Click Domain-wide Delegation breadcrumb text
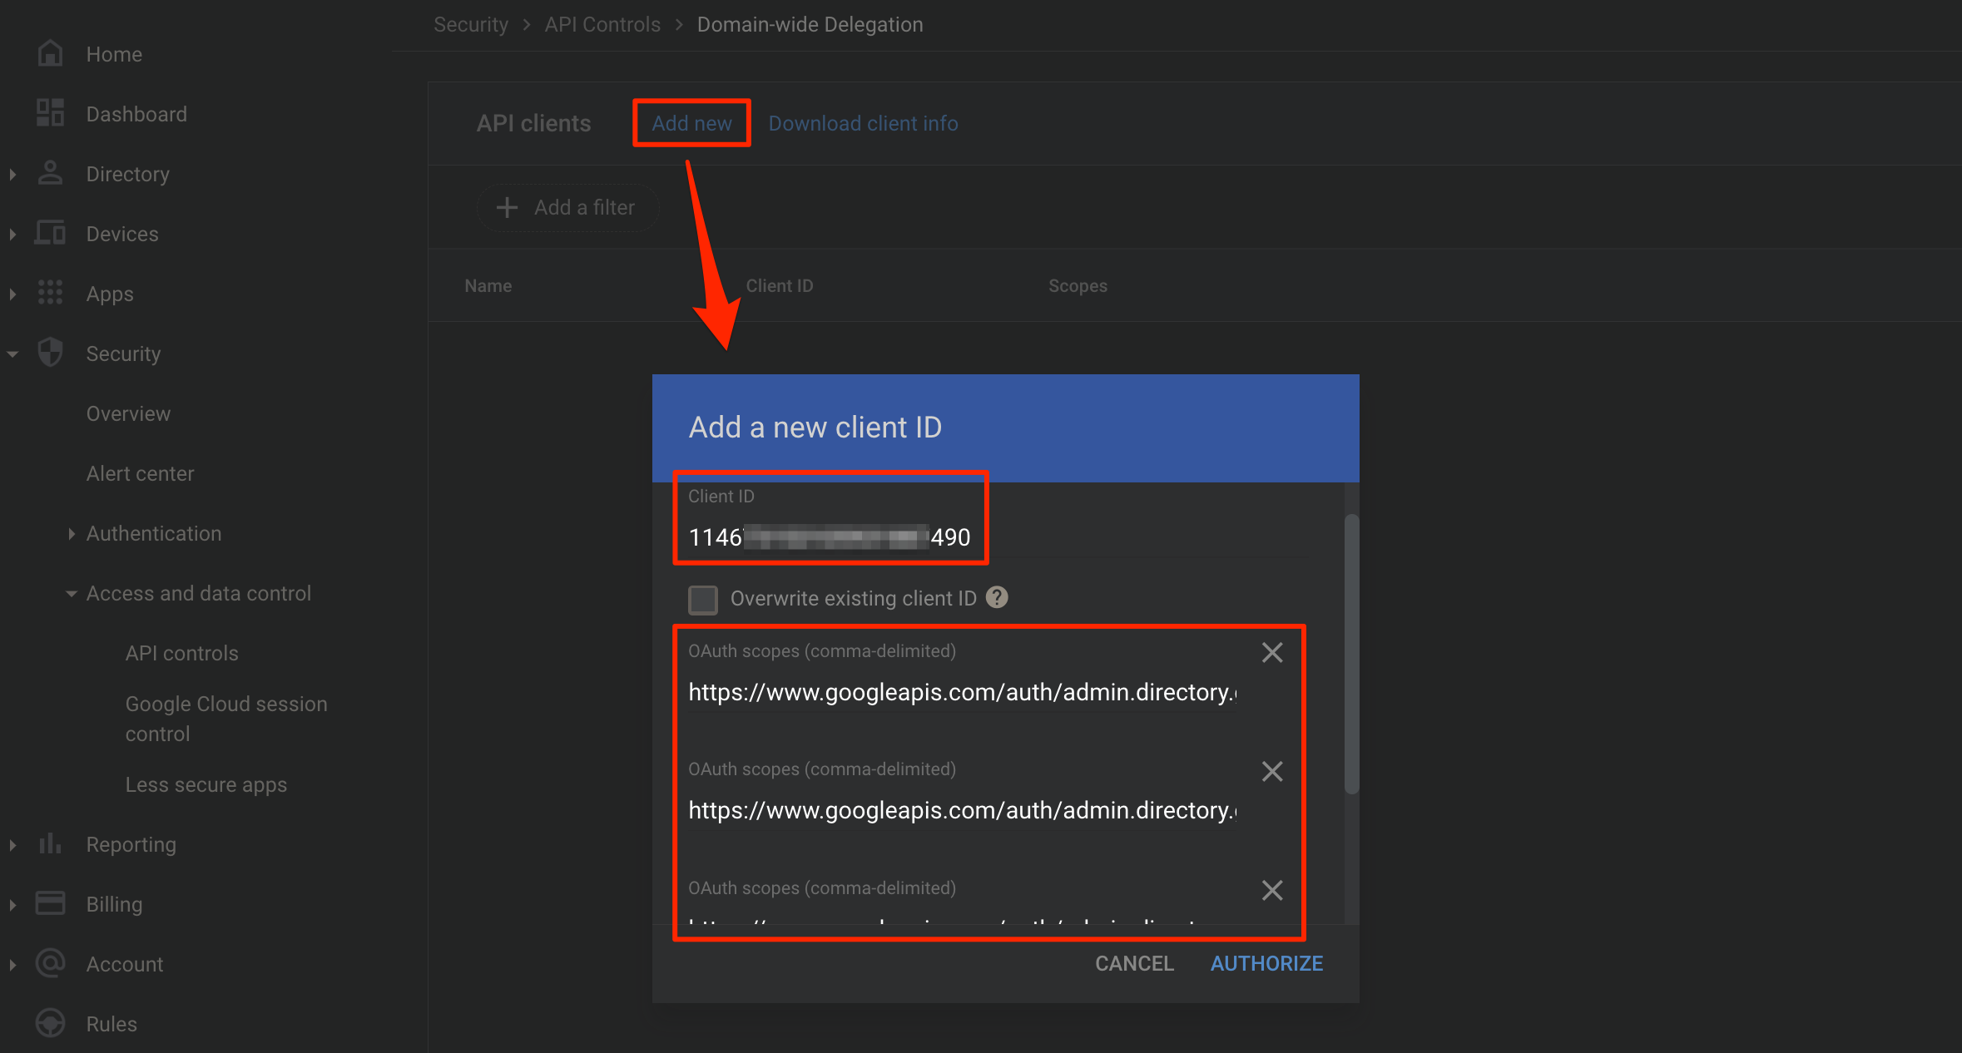 click(x=810, y=24)
